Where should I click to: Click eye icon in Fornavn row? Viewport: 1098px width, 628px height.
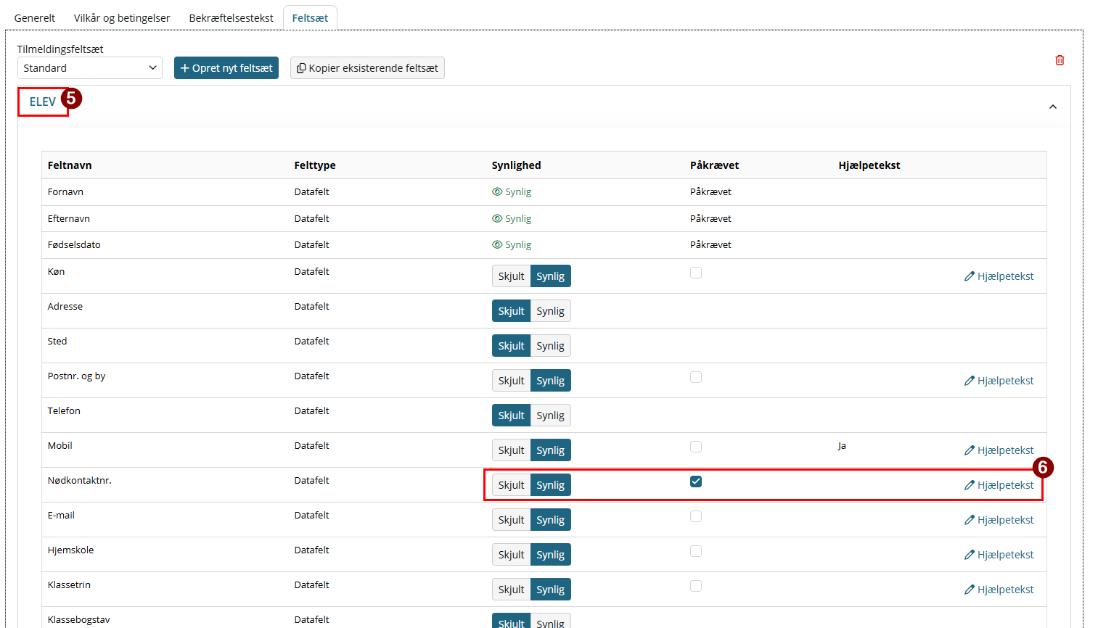(497, 192)
